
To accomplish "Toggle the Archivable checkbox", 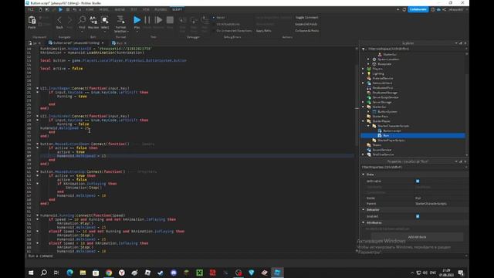I will tap(418, 181).
